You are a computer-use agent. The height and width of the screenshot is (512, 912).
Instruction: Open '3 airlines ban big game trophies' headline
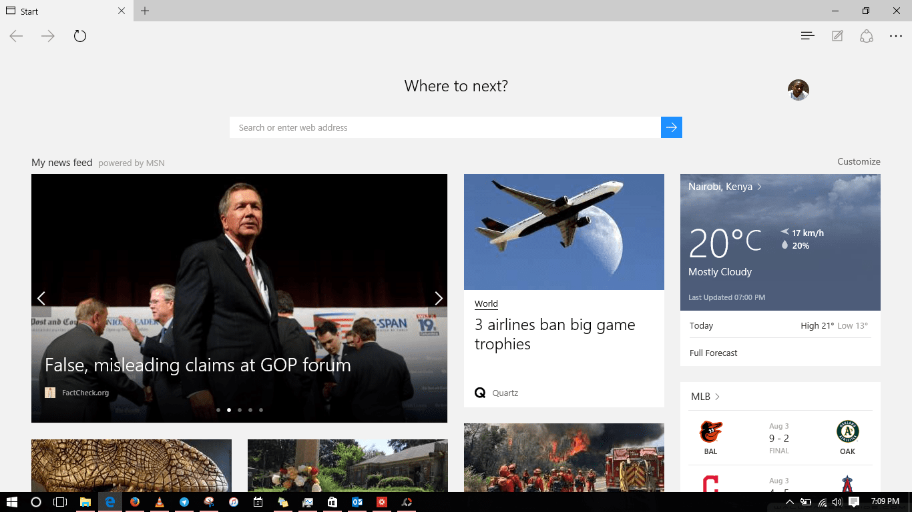(555, 335)
